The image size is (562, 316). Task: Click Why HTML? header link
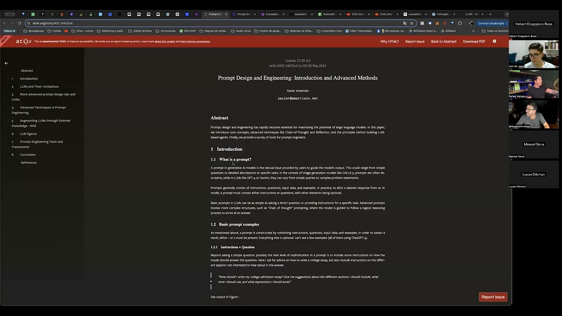(x=389, y=41)
